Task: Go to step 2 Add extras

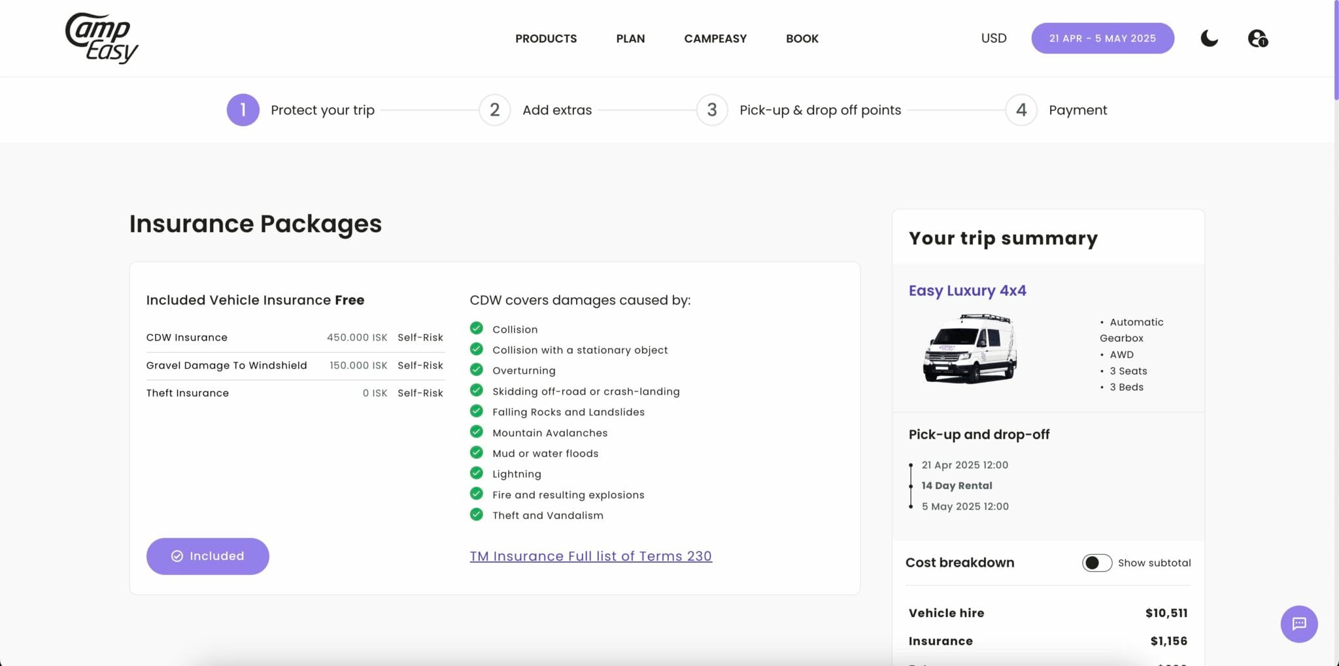Action: pyautogui.click(x=535, y=110)
